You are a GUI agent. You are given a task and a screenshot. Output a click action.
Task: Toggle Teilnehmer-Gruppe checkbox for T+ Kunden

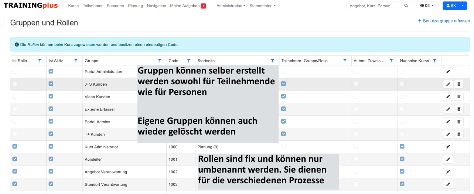pos(283,134)
